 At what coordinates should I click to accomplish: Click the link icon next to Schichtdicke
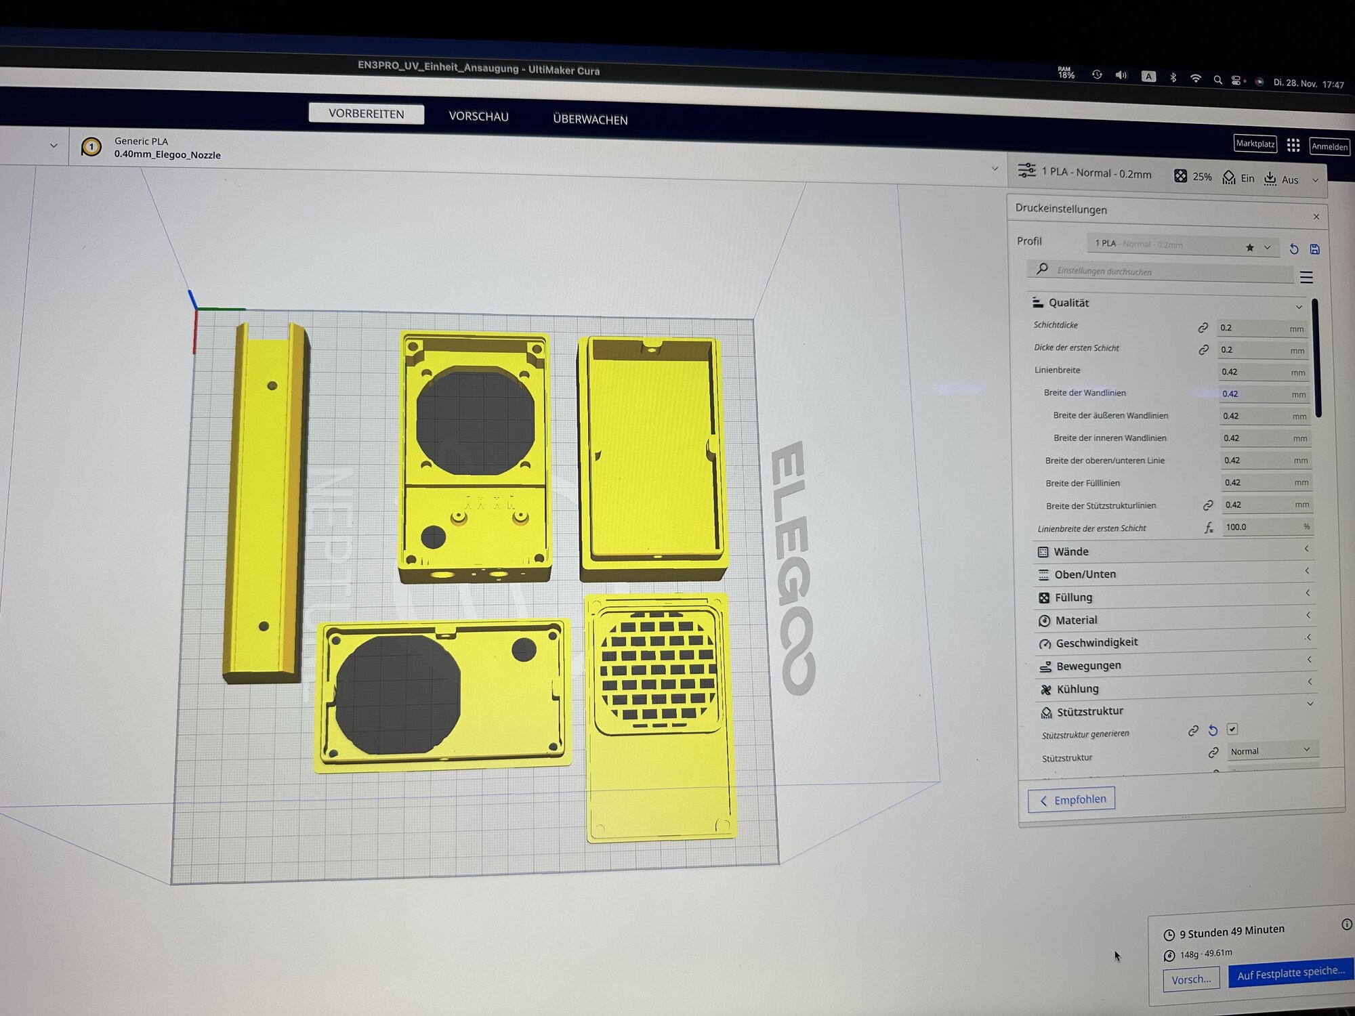pos(1203,327)
